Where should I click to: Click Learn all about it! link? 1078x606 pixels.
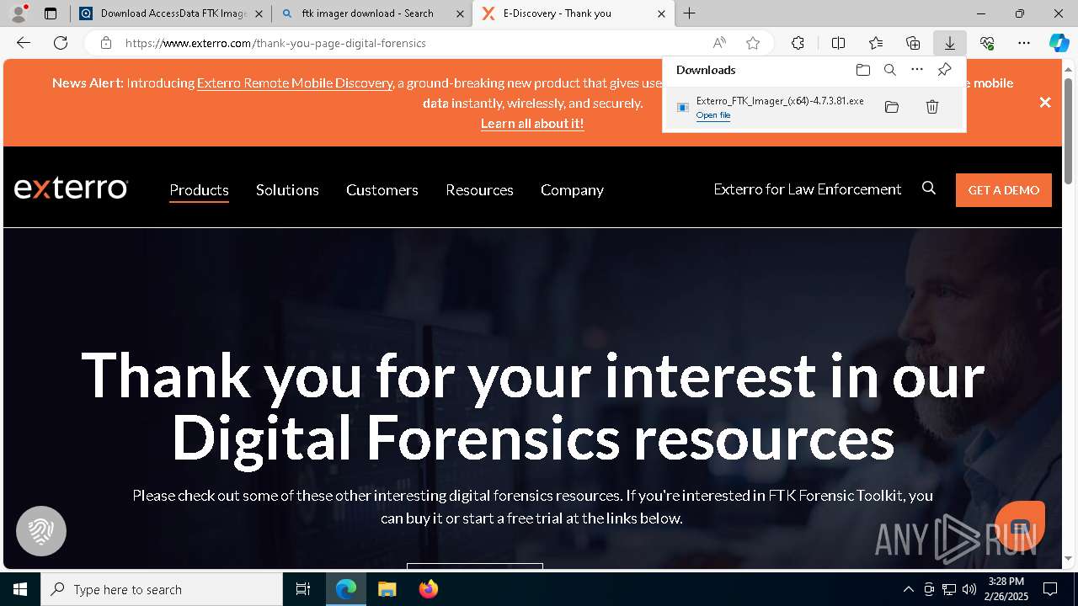click(x=532, y=123)
